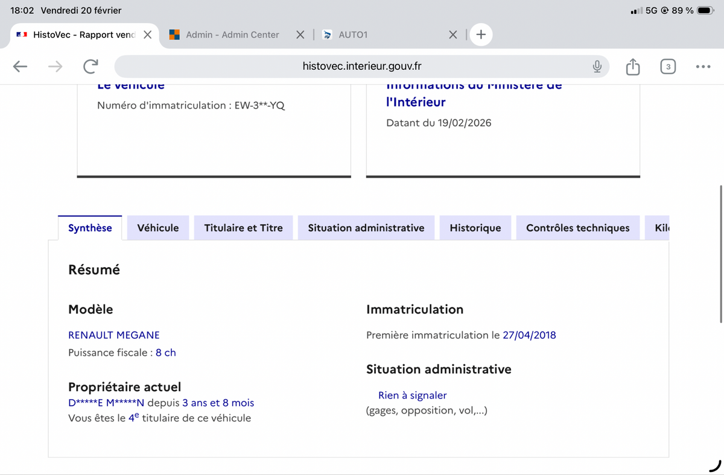This screenshot has height=475, width=724.
Task: Go to the Historique tab
Action: tap(475, 228)
